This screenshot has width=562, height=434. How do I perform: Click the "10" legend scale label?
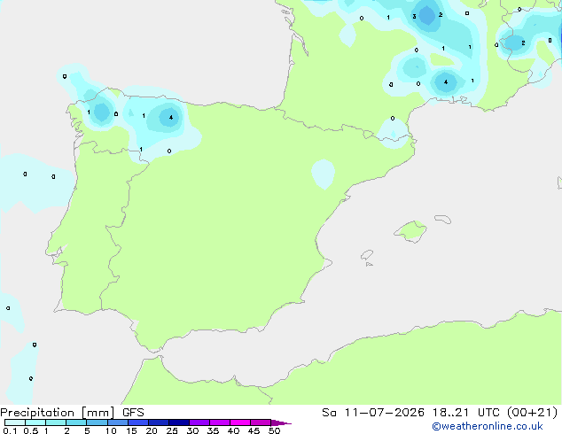tap(111, 430)
